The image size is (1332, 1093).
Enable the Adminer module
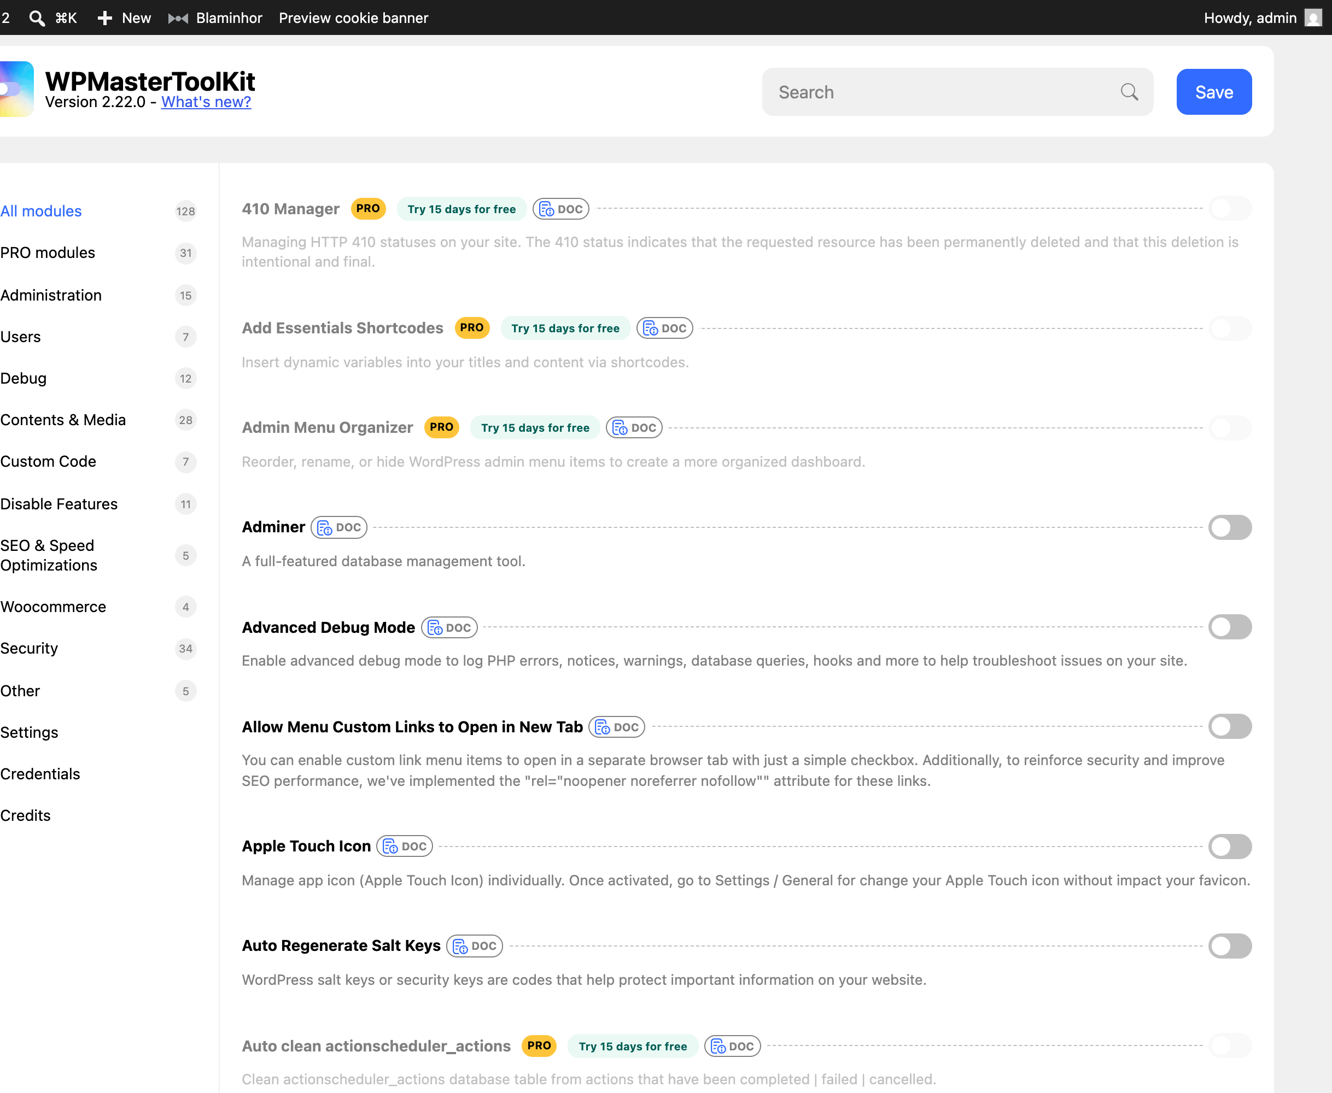pyautogui.click(x=1230, y=527)
